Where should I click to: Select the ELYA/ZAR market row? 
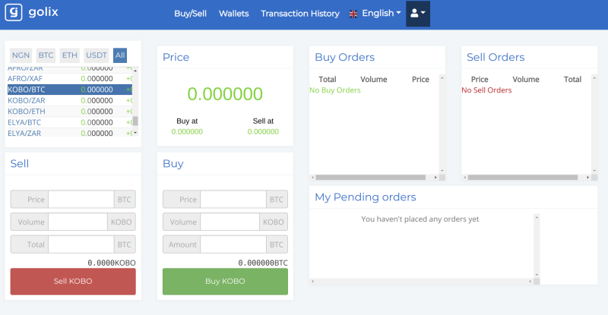click(70, 133)
